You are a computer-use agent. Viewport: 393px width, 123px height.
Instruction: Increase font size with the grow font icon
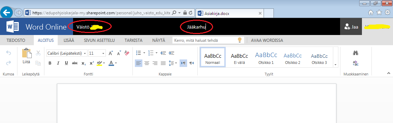pos(111,53)
